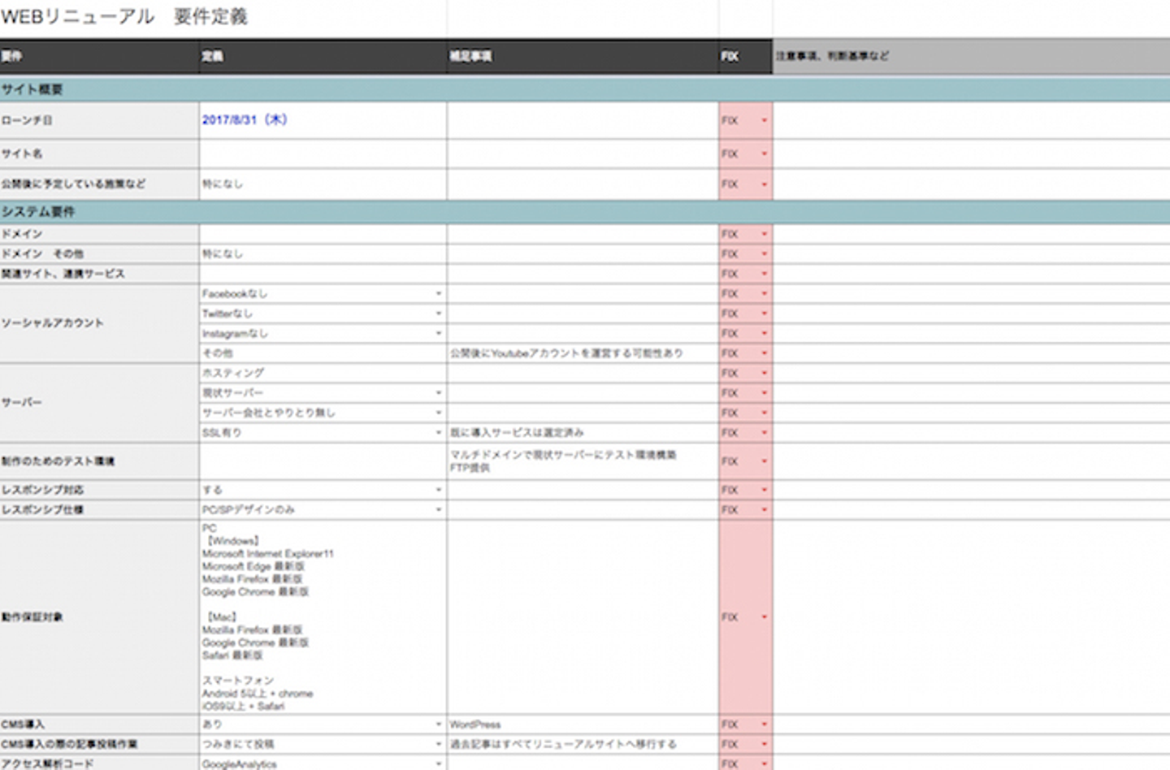Select the サーバー label cell
This screenshot has height=770, width=1170.
pyautogui.click(x=99, y=403)
